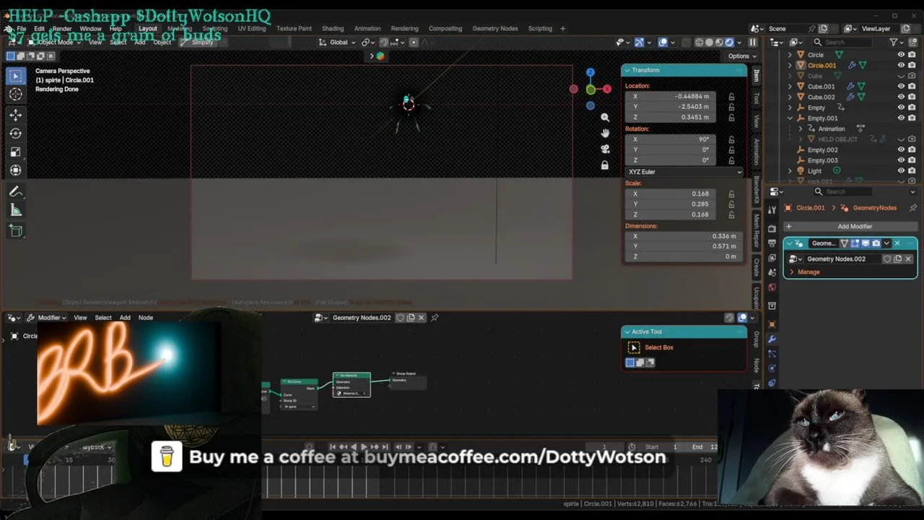Open the Particles properties tab icon
This screenshot has width=924, height=520.
click(x=772, y=354)
